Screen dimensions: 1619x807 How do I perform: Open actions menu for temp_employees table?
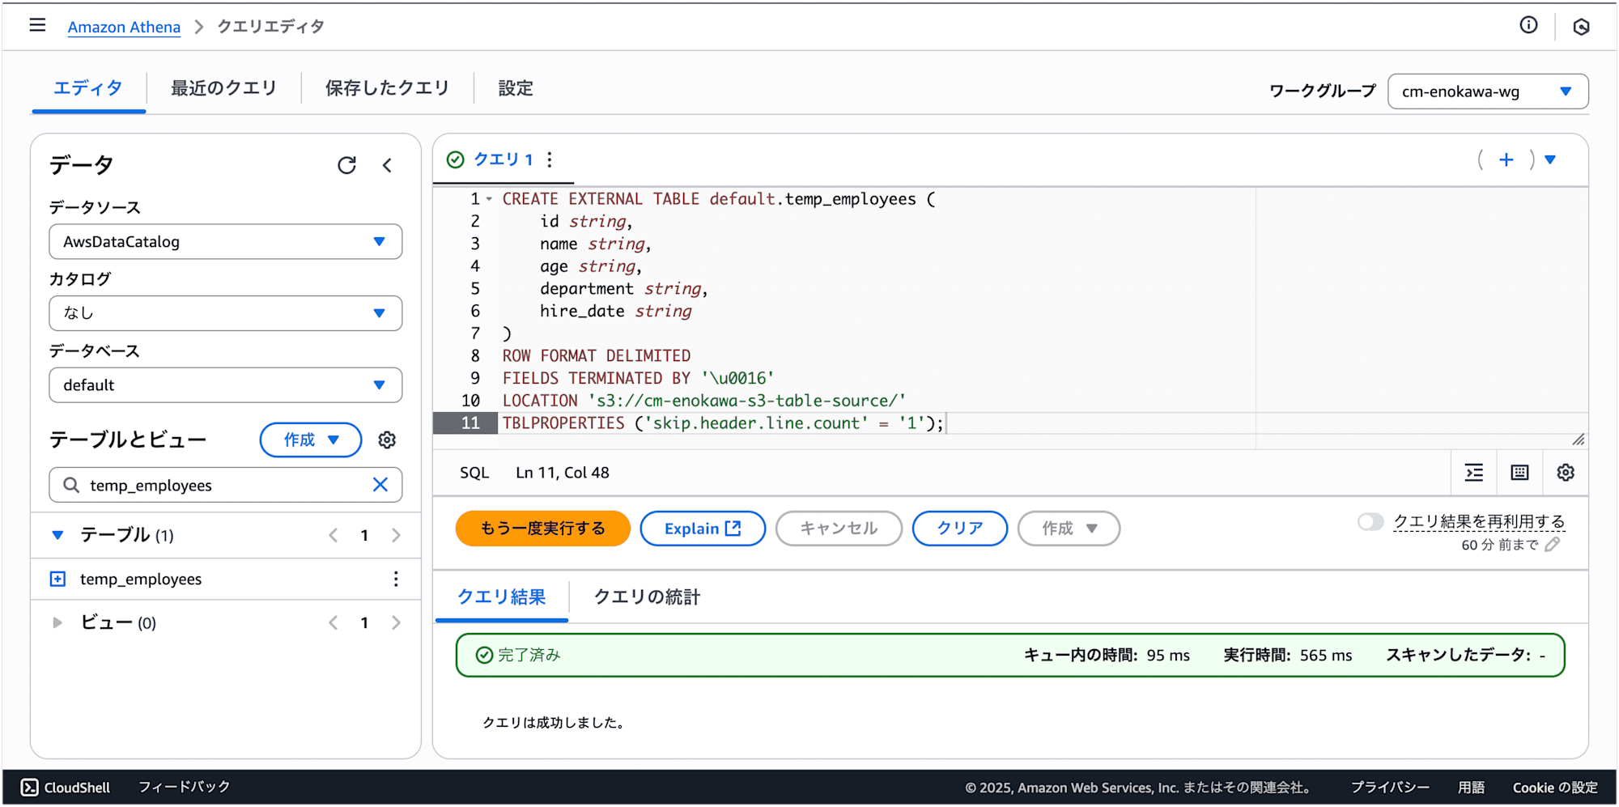click(x=396, y=579)
